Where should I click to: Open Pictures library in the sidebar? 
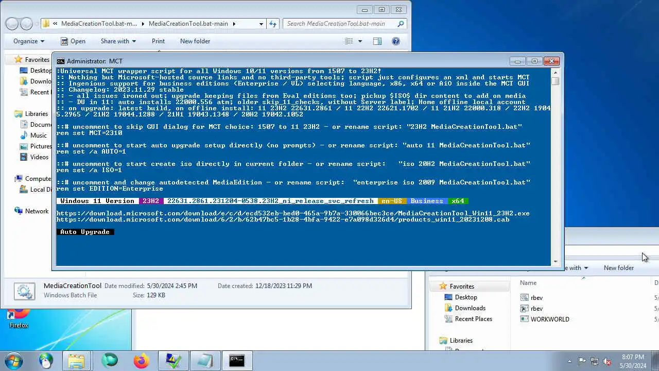(41, 146)
